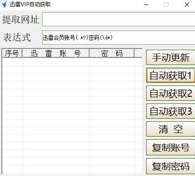The height and width of the screenshot is (176, 195).
Task: Click the 提取网址 label
Action: (x=21, y=20)
